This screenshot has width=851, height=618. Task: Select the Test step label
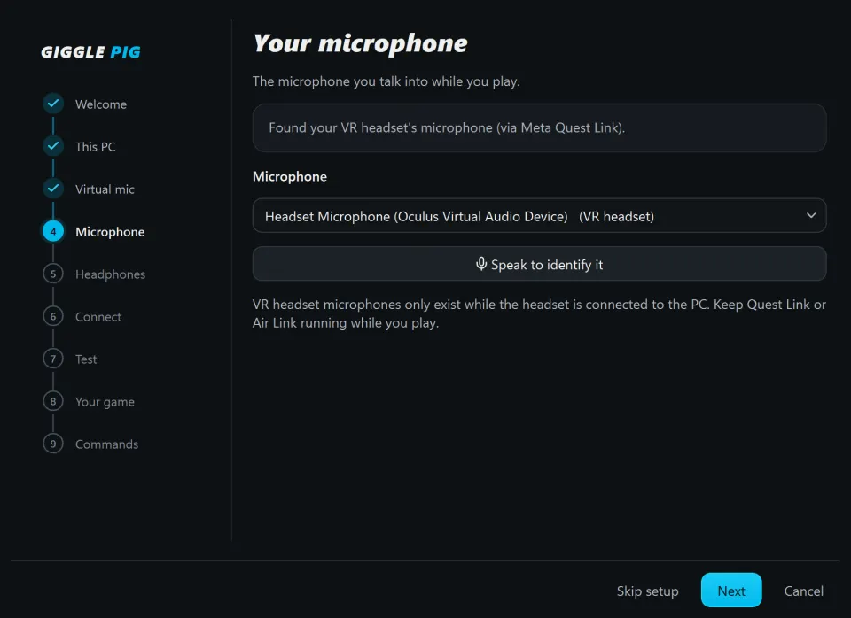pos(86,359)
